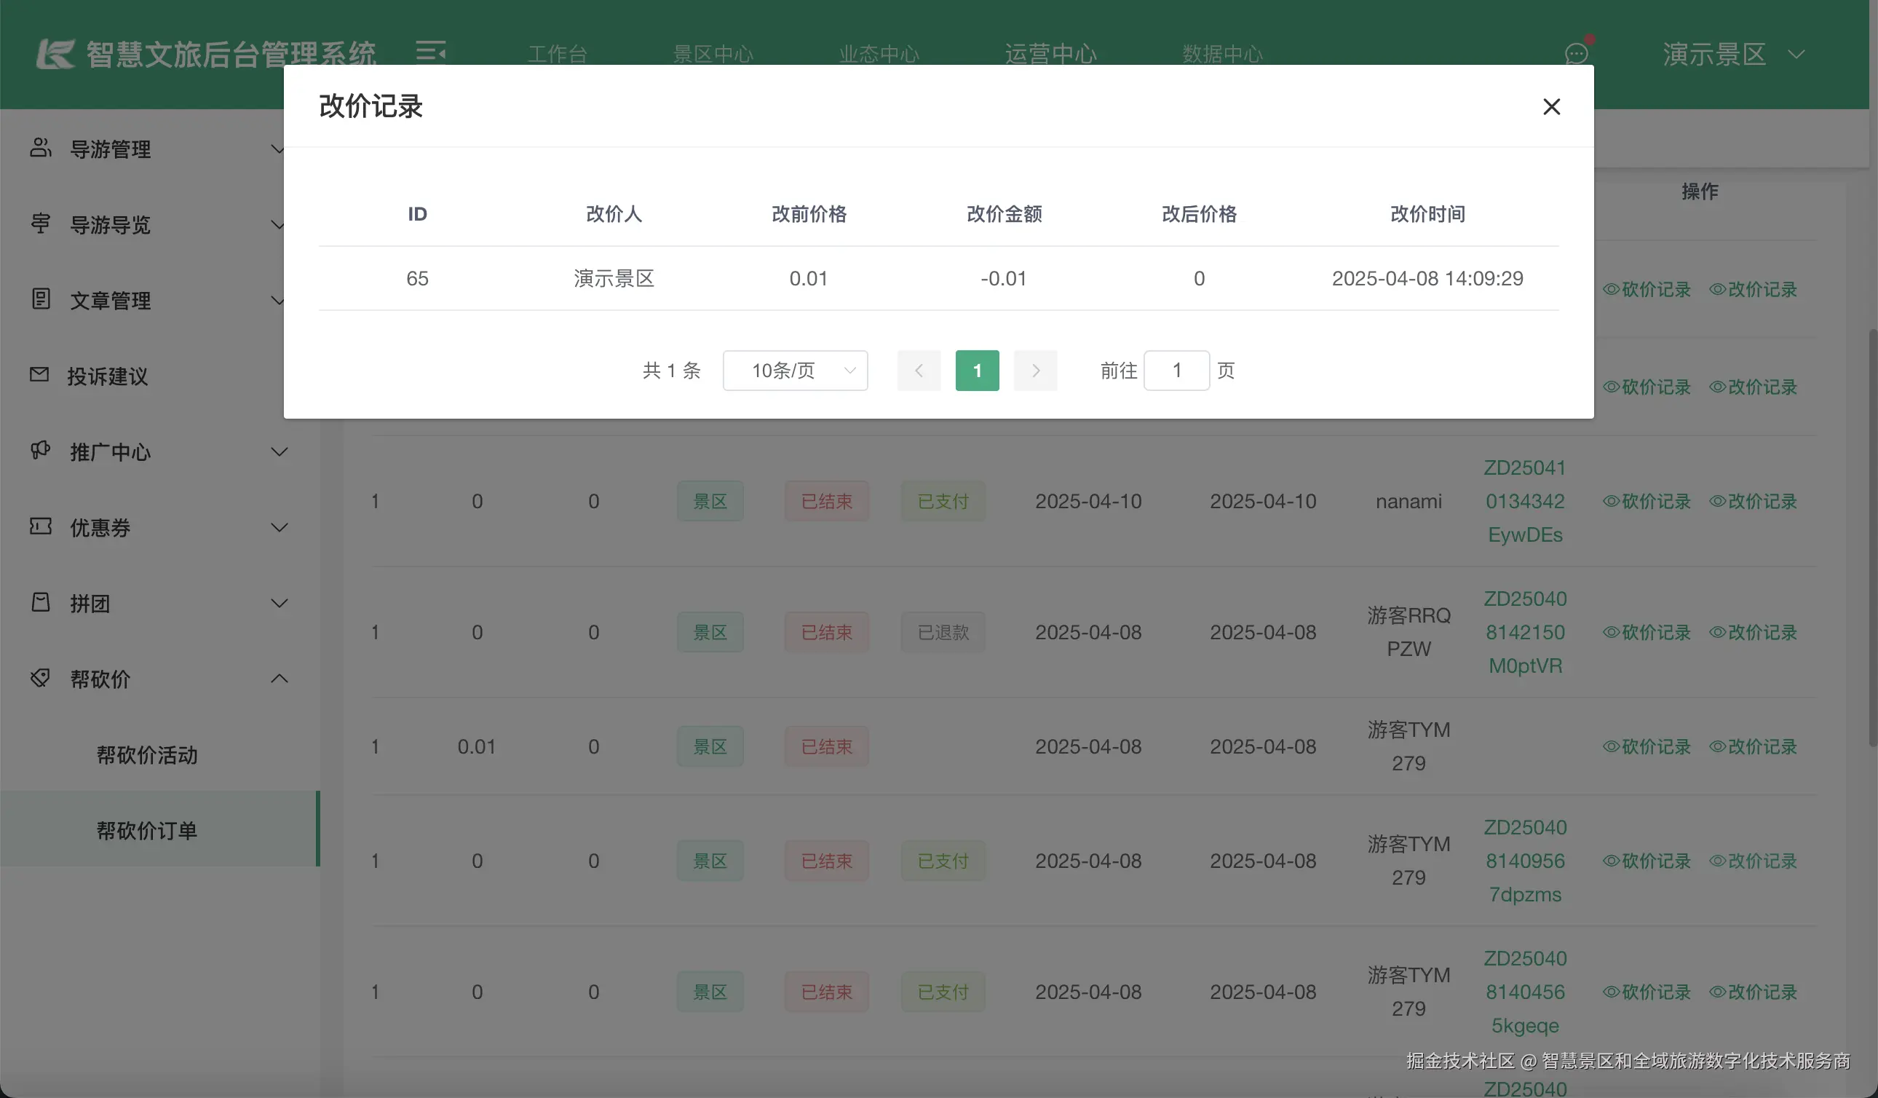Switch to the 工作台 menu item

pos(558,54)
